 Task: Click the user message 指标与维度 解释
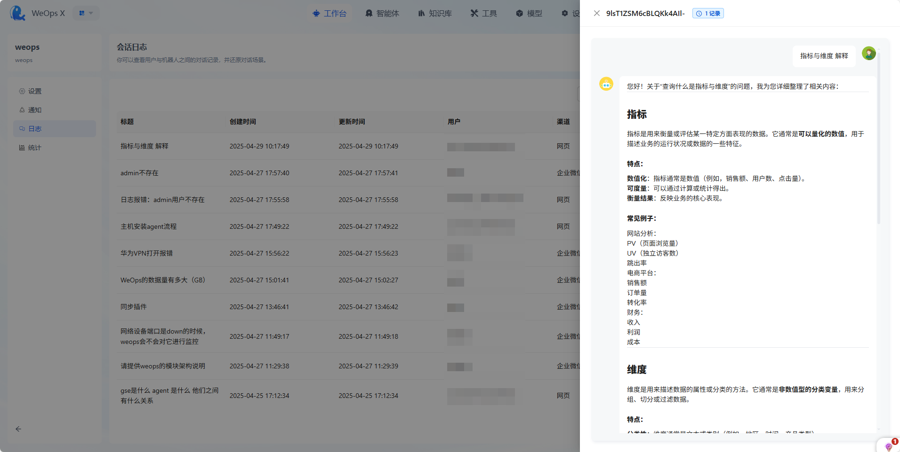pos(824,56)
